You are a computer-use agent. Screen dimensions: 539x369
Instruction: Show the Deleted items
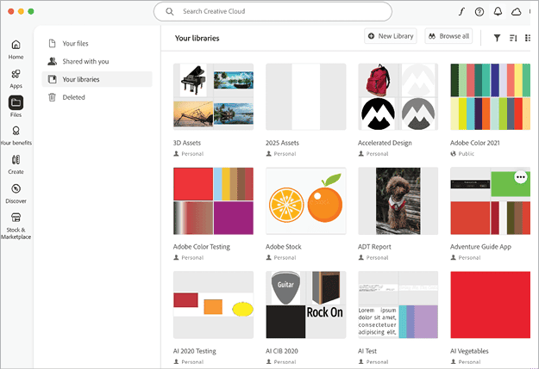(73, 97)
